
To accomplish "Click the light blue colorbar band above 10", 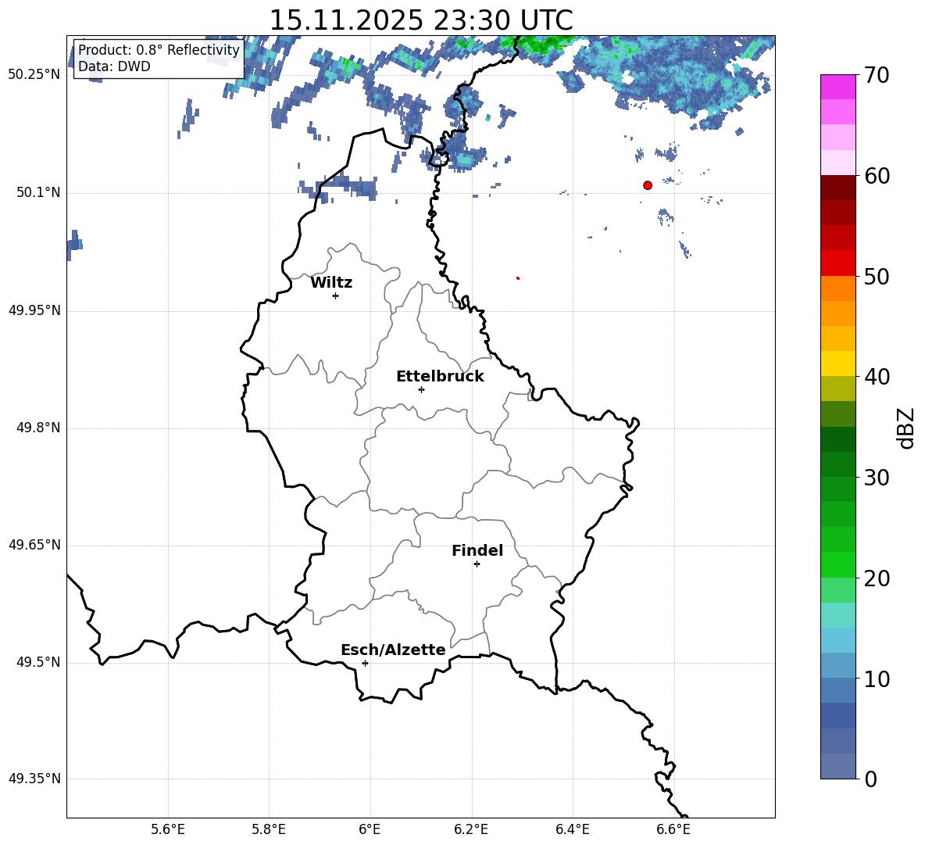I will (838, 666).
